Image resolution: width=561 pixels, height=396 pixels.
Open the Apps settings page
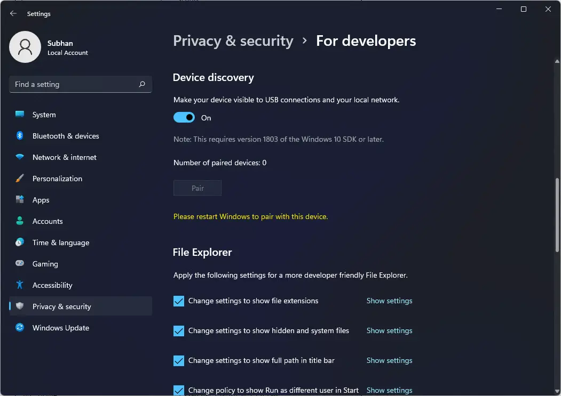[81, 200]
